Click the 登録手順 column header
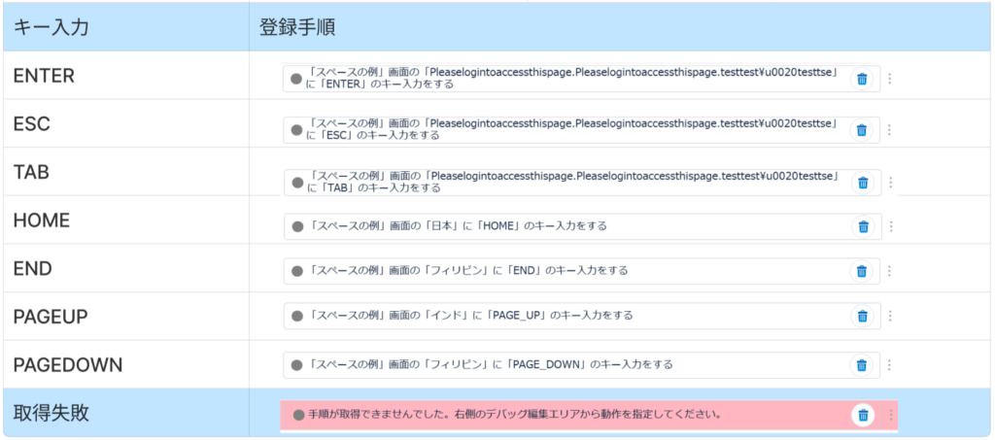Image resolution: width=995 pixels, height=440 pixels. tap(297, 27)
